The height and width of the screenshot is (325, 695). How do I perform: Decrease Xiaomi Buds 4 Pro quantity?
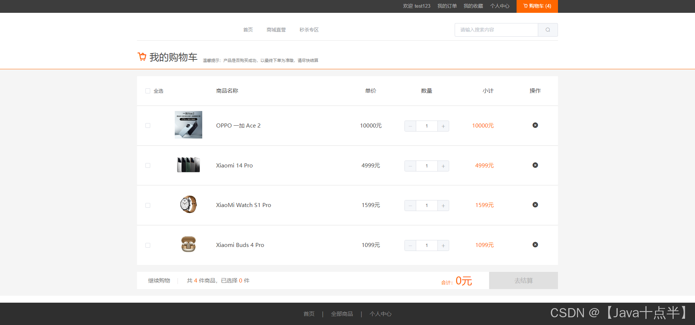click(x=410, y=245)
